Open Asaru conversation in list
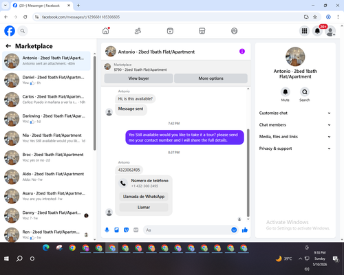 (47, 196)
